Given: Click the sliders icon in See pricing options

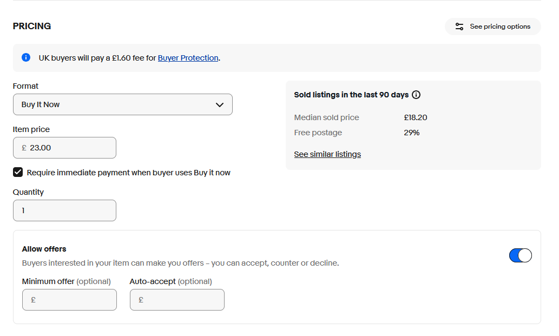Looking at the screenshot, I should [459, 27].
